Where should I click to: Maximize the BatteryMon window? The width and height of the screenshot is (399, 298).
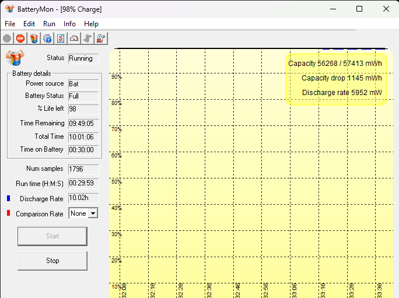pyautogui.click(x=359, y=9)
